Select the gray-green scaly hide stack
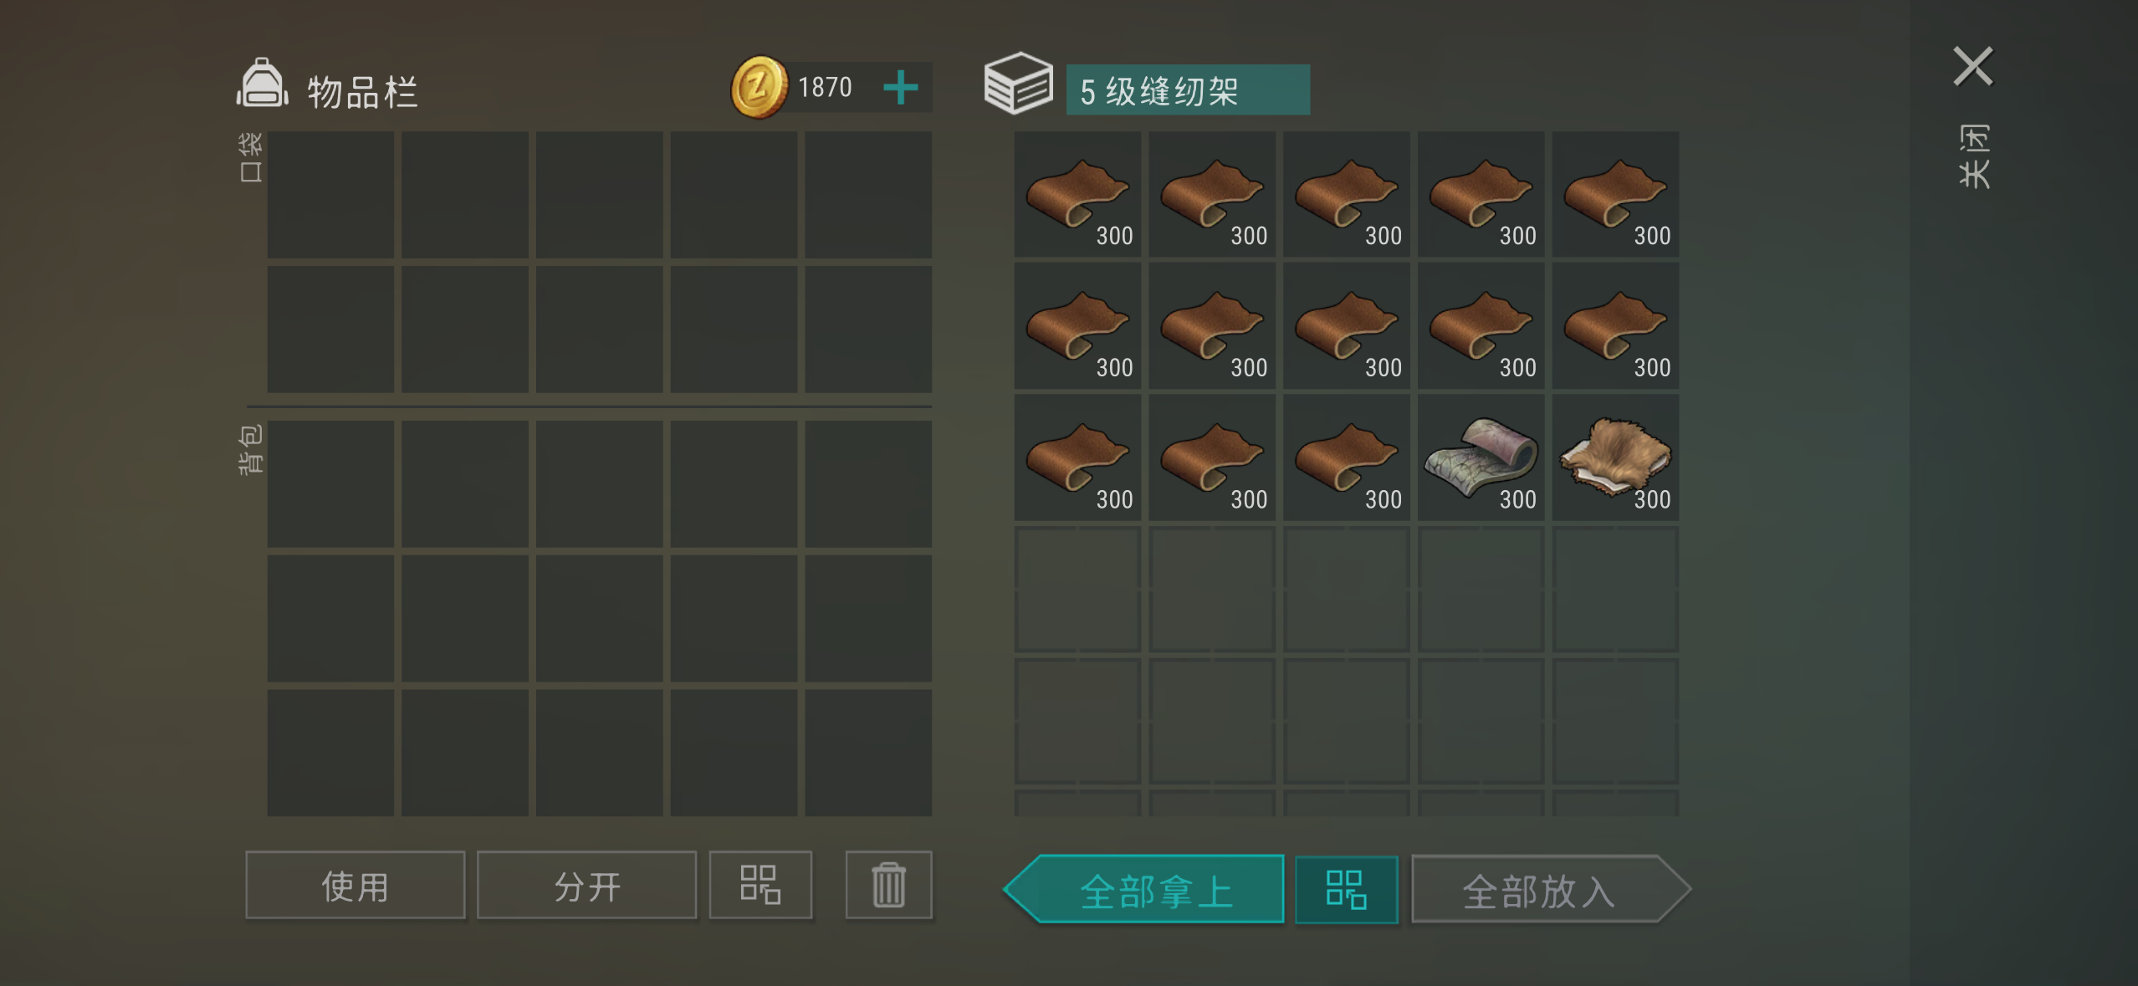 pyautogui.click(x=1481, y=457)
